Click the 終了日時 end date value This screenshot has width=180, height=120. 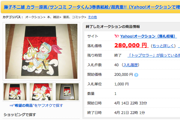click(130, 113)
